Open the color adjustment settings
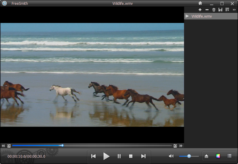 (x=218, y=156)
